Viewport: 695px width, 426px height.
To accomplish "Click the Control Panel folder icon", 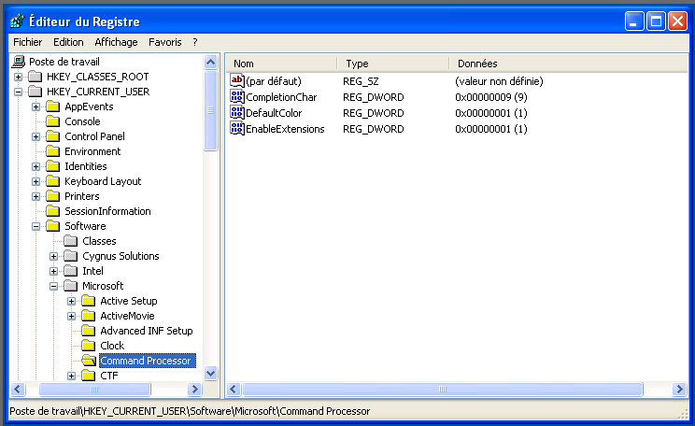I will 53,136.
